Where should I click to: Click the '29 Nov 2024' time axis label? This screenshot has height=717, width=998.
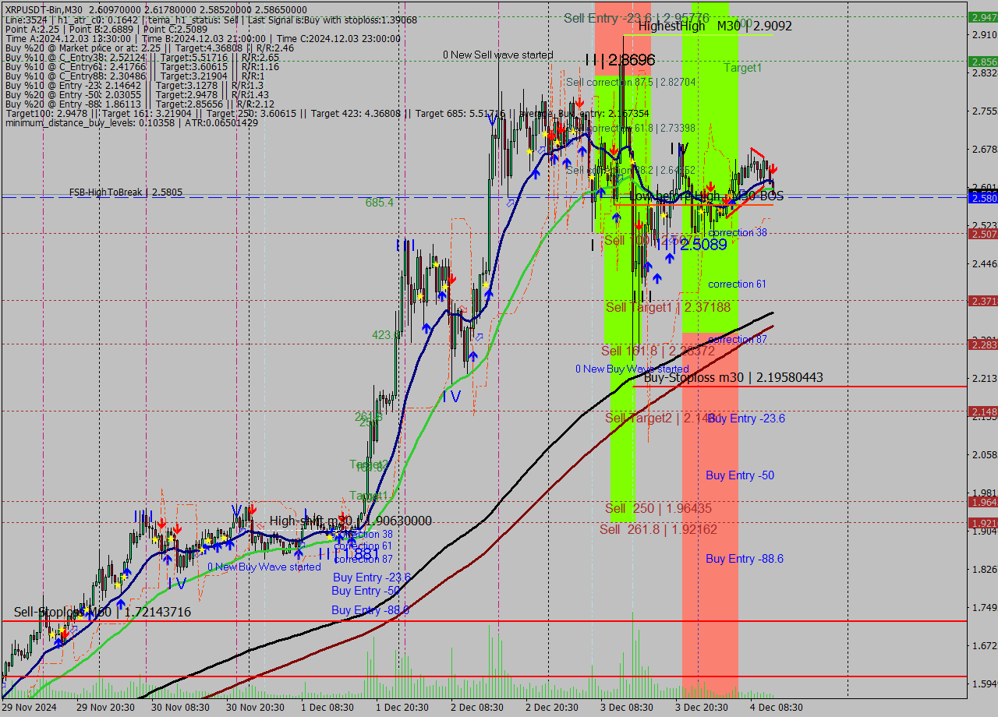[29, 708]
